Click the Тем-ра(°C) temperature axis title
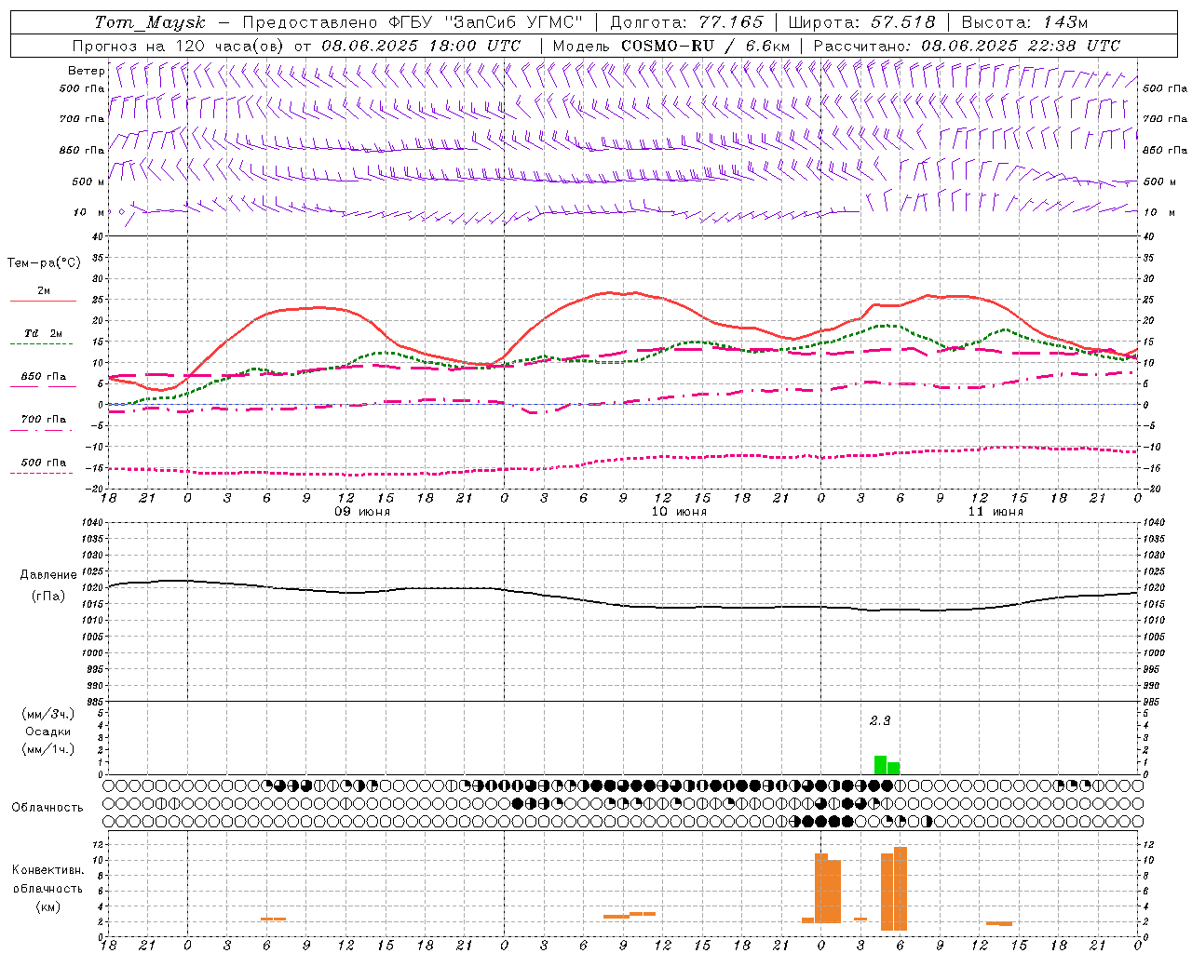Screen dimensions: 1192x953 tap(44, 263)
